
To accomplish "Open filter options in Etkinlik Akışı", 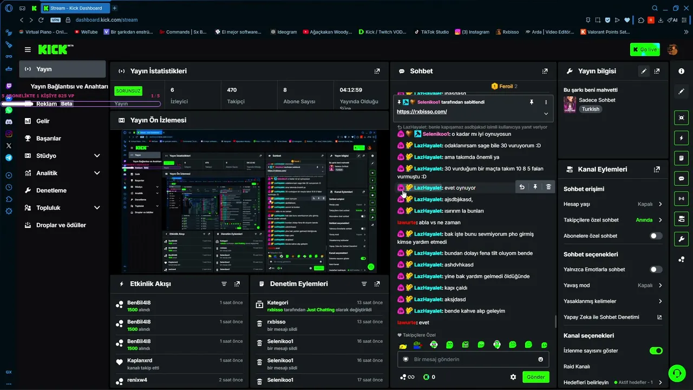I will click(224, 284).
